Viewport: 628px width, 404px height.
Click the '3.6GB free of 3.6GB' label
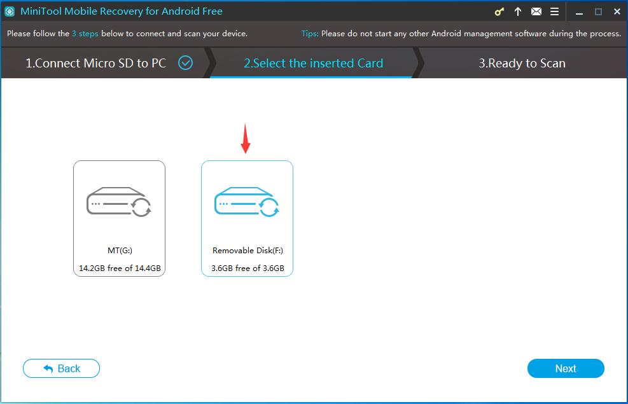tap(248, 268)
